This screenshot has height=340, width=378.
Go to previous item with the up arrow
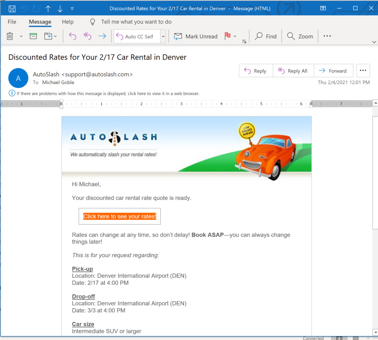(48, 9)
